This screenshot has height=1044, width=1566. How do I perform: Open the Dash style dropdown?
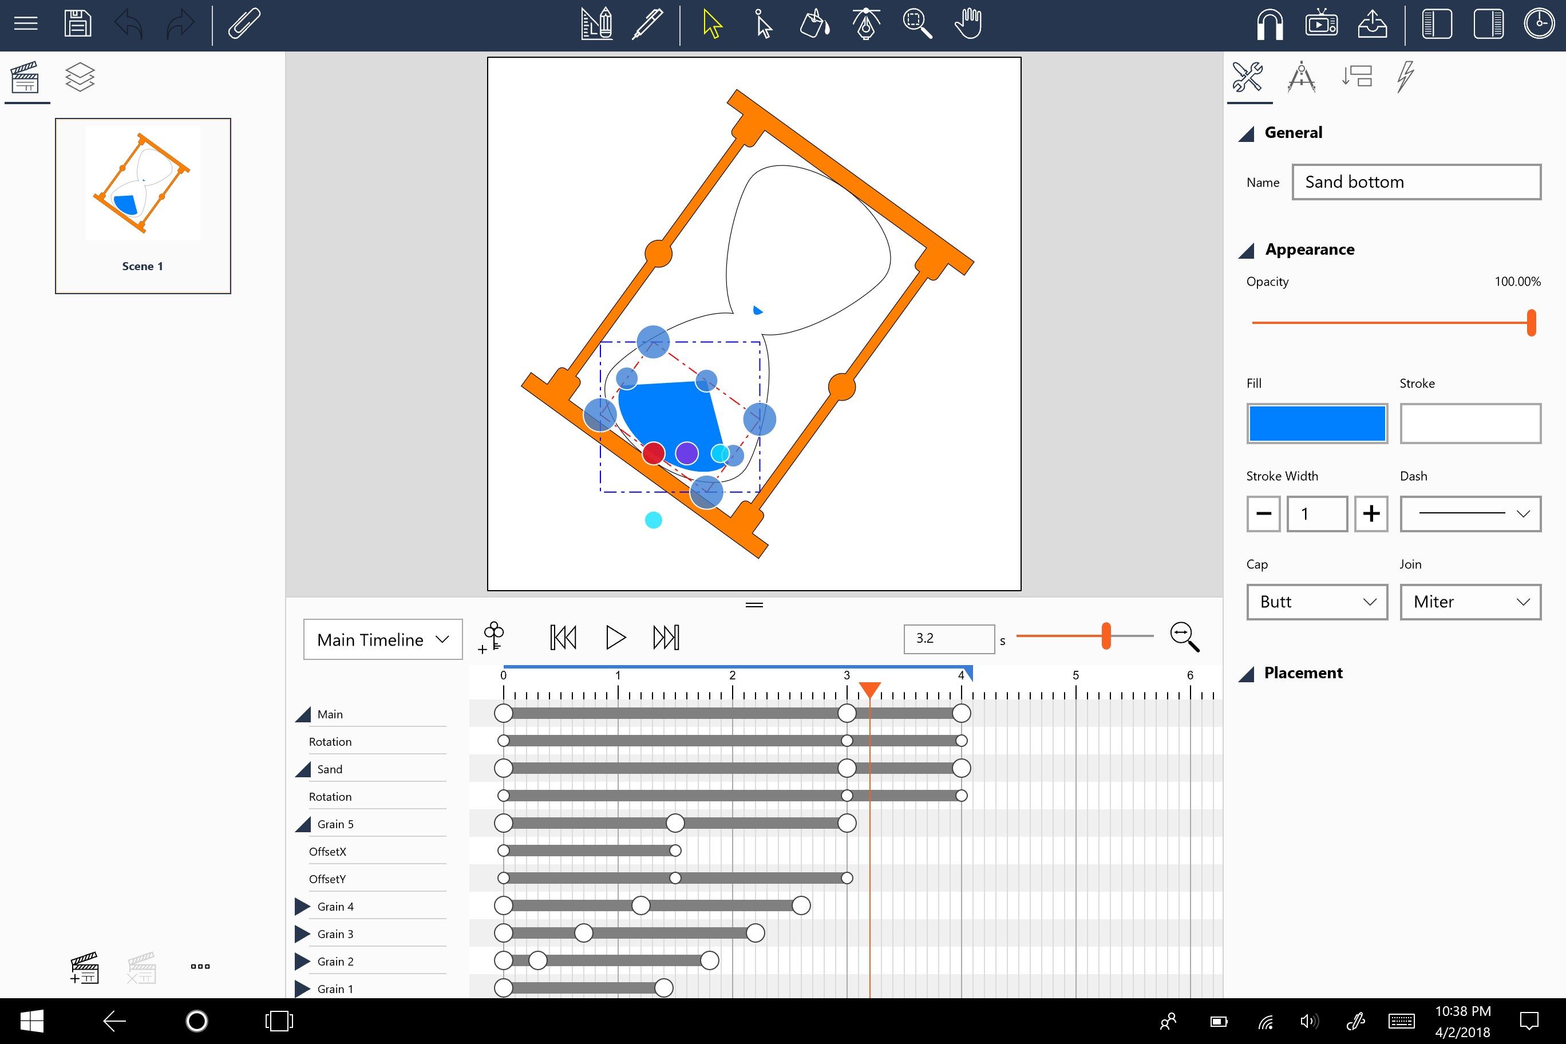[1470, 513]
